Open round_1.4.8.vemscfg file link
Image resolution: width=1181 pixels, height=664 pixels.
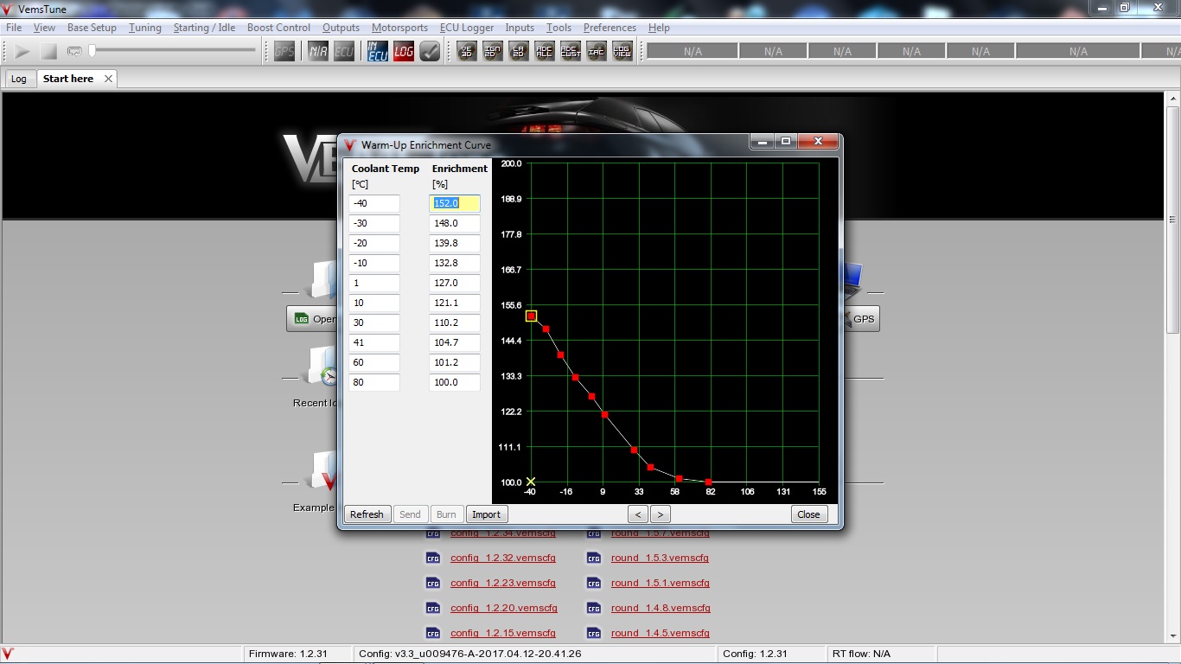(660, 608)
